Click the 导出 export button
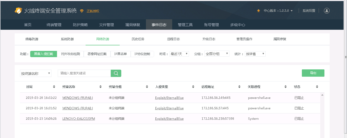 pos(313,73)
